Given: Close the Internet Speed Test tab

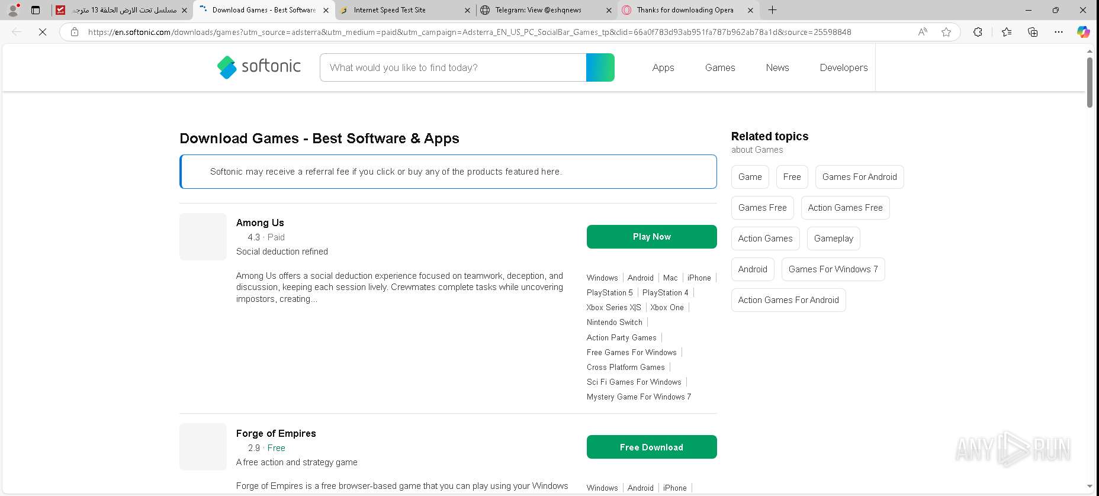Looking at the screenshot, I should point(467,10).
